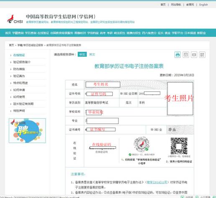Screen dimensions: 216x198
Task: Click the save report icon
Action: (186, 55)
